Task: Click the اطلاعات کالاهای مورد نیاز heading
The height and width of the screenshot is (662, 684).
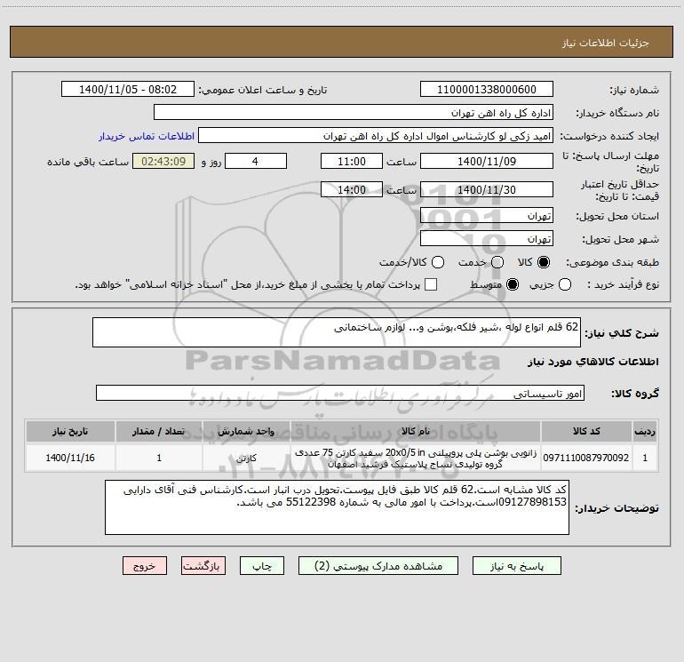Action: point(593,362)
